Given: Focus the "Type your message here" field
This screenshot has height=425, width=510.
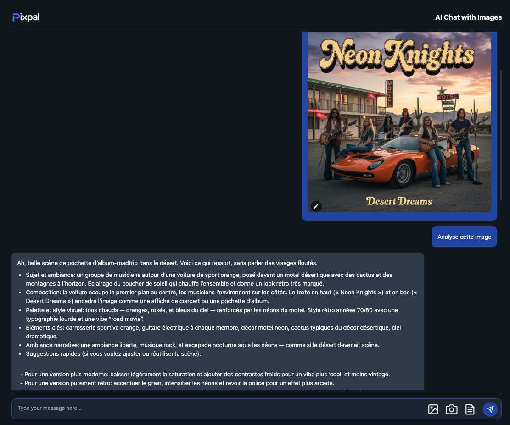Looking at the screenshot, I should (216, 408).
